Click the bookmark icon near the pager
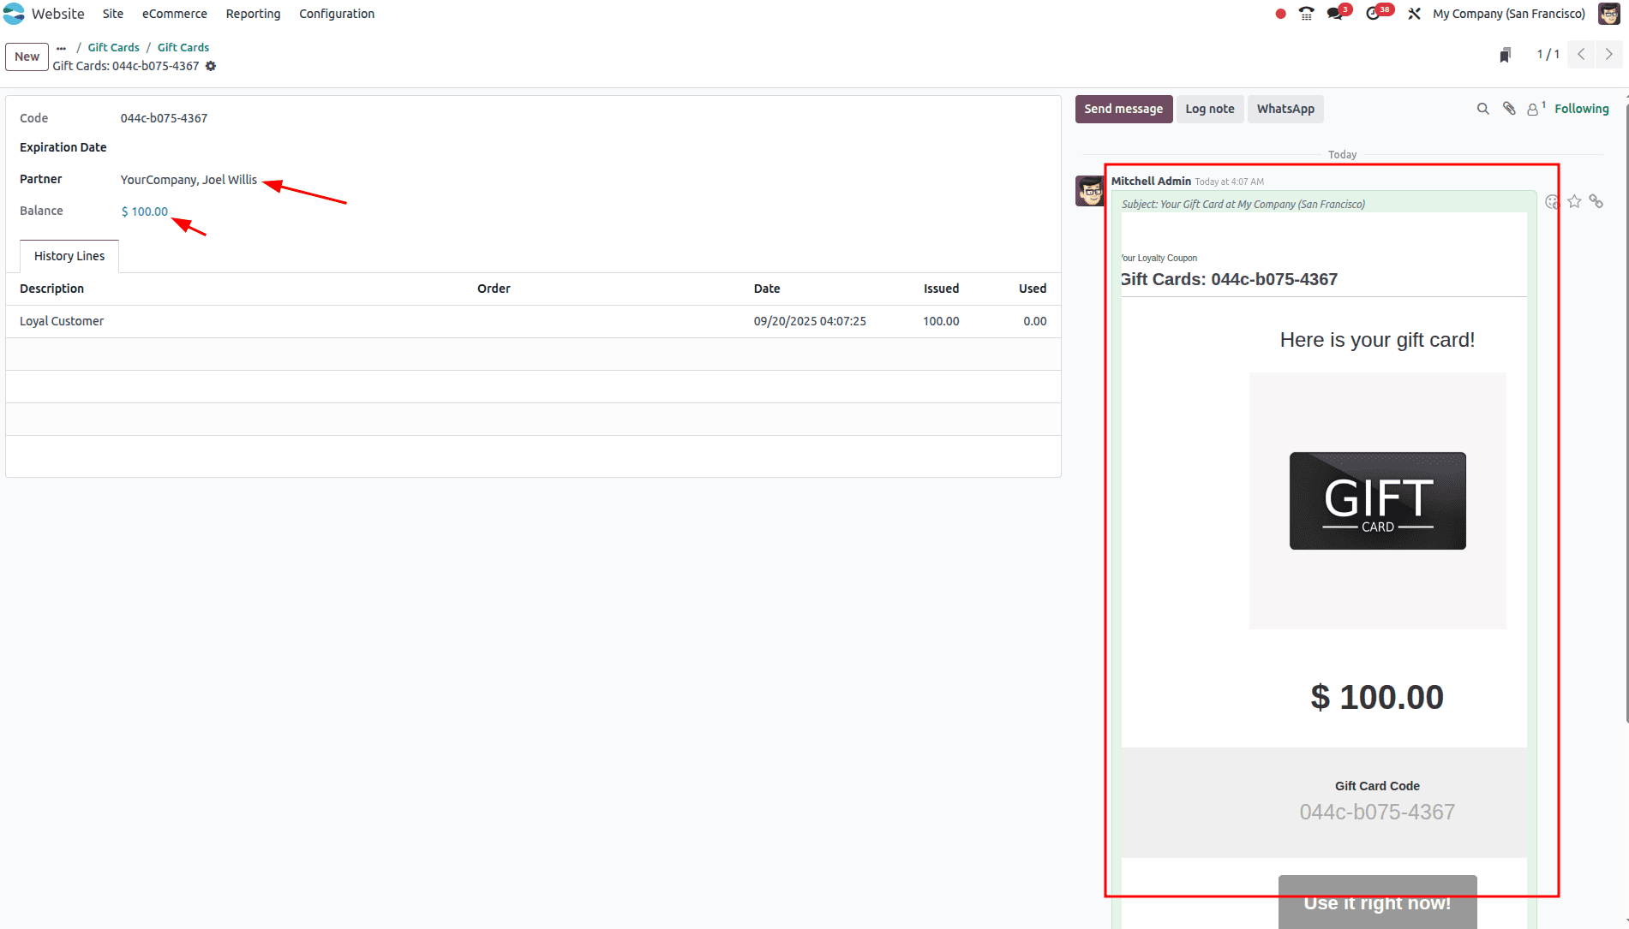This screenshot has height=929, width=1629. coord(1506,56)
